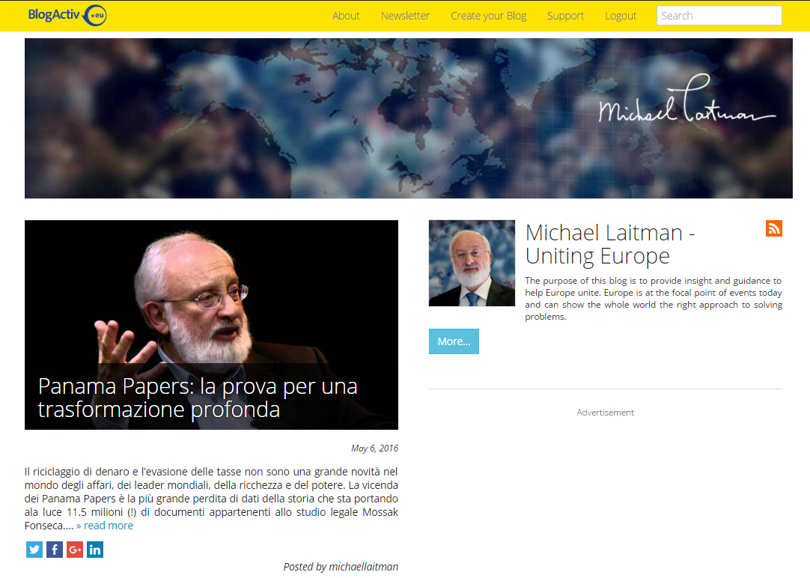Open the Panama Papers article title
The height and width of the screenshot is (578, 810).
point(198,398)
